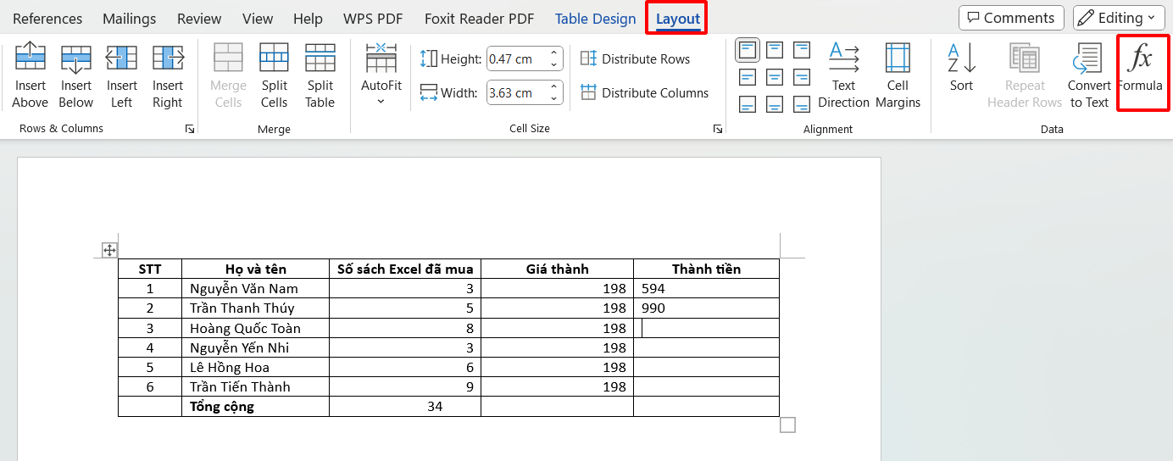Image resolution: width=1173 pixels, height=461 pixels.
Task: Open Cell Margins settings
Action: pos(898,76)
